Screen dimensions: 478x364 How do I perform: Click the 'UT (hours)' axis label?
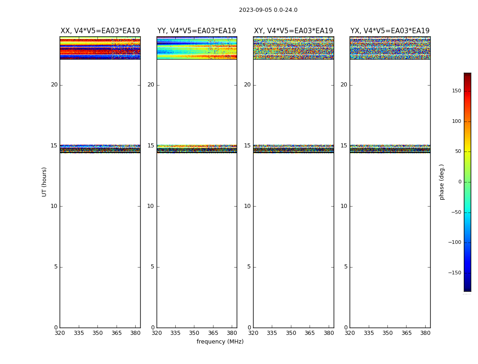(x=44, y=182)
